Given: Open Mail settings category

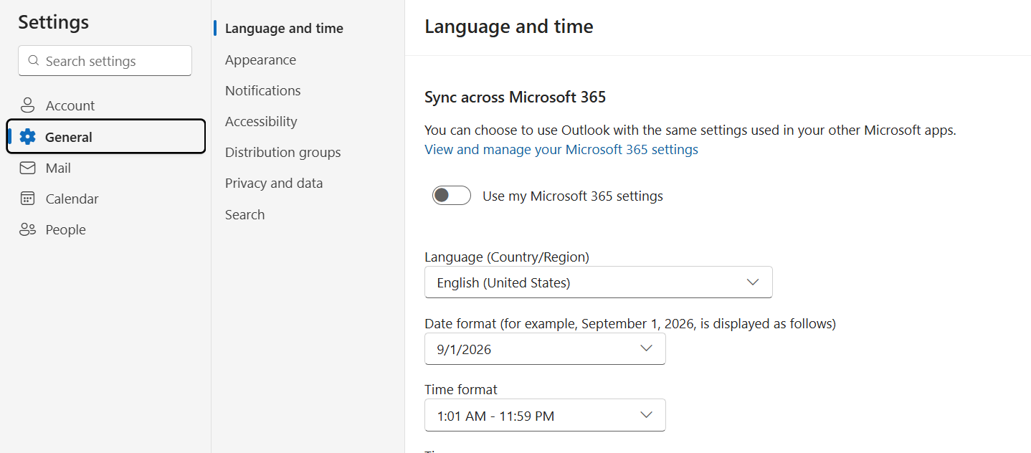Looking at the screenshot, I should [106, 168].
